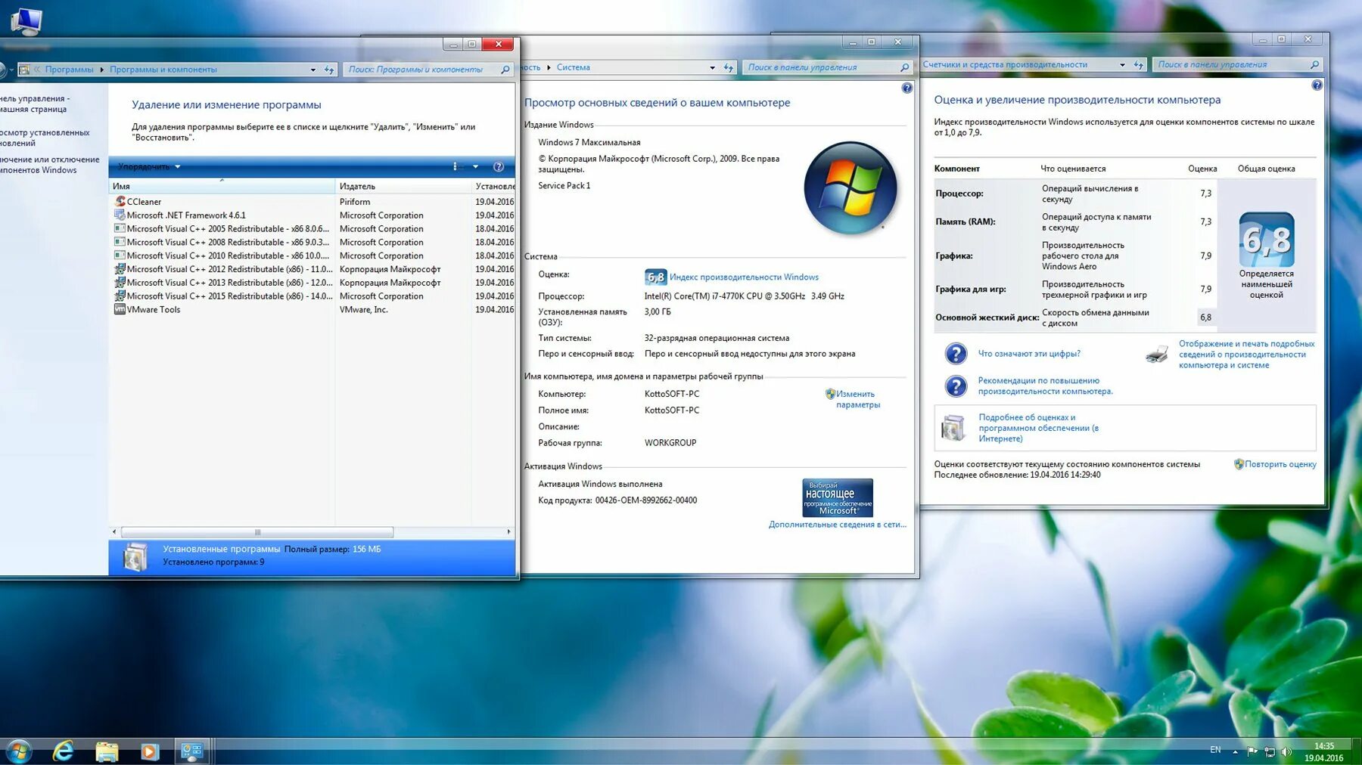This screenshot has height=765, width=1362.
Task: Sort programs by the Издатель column header
Action: point(403,186)
